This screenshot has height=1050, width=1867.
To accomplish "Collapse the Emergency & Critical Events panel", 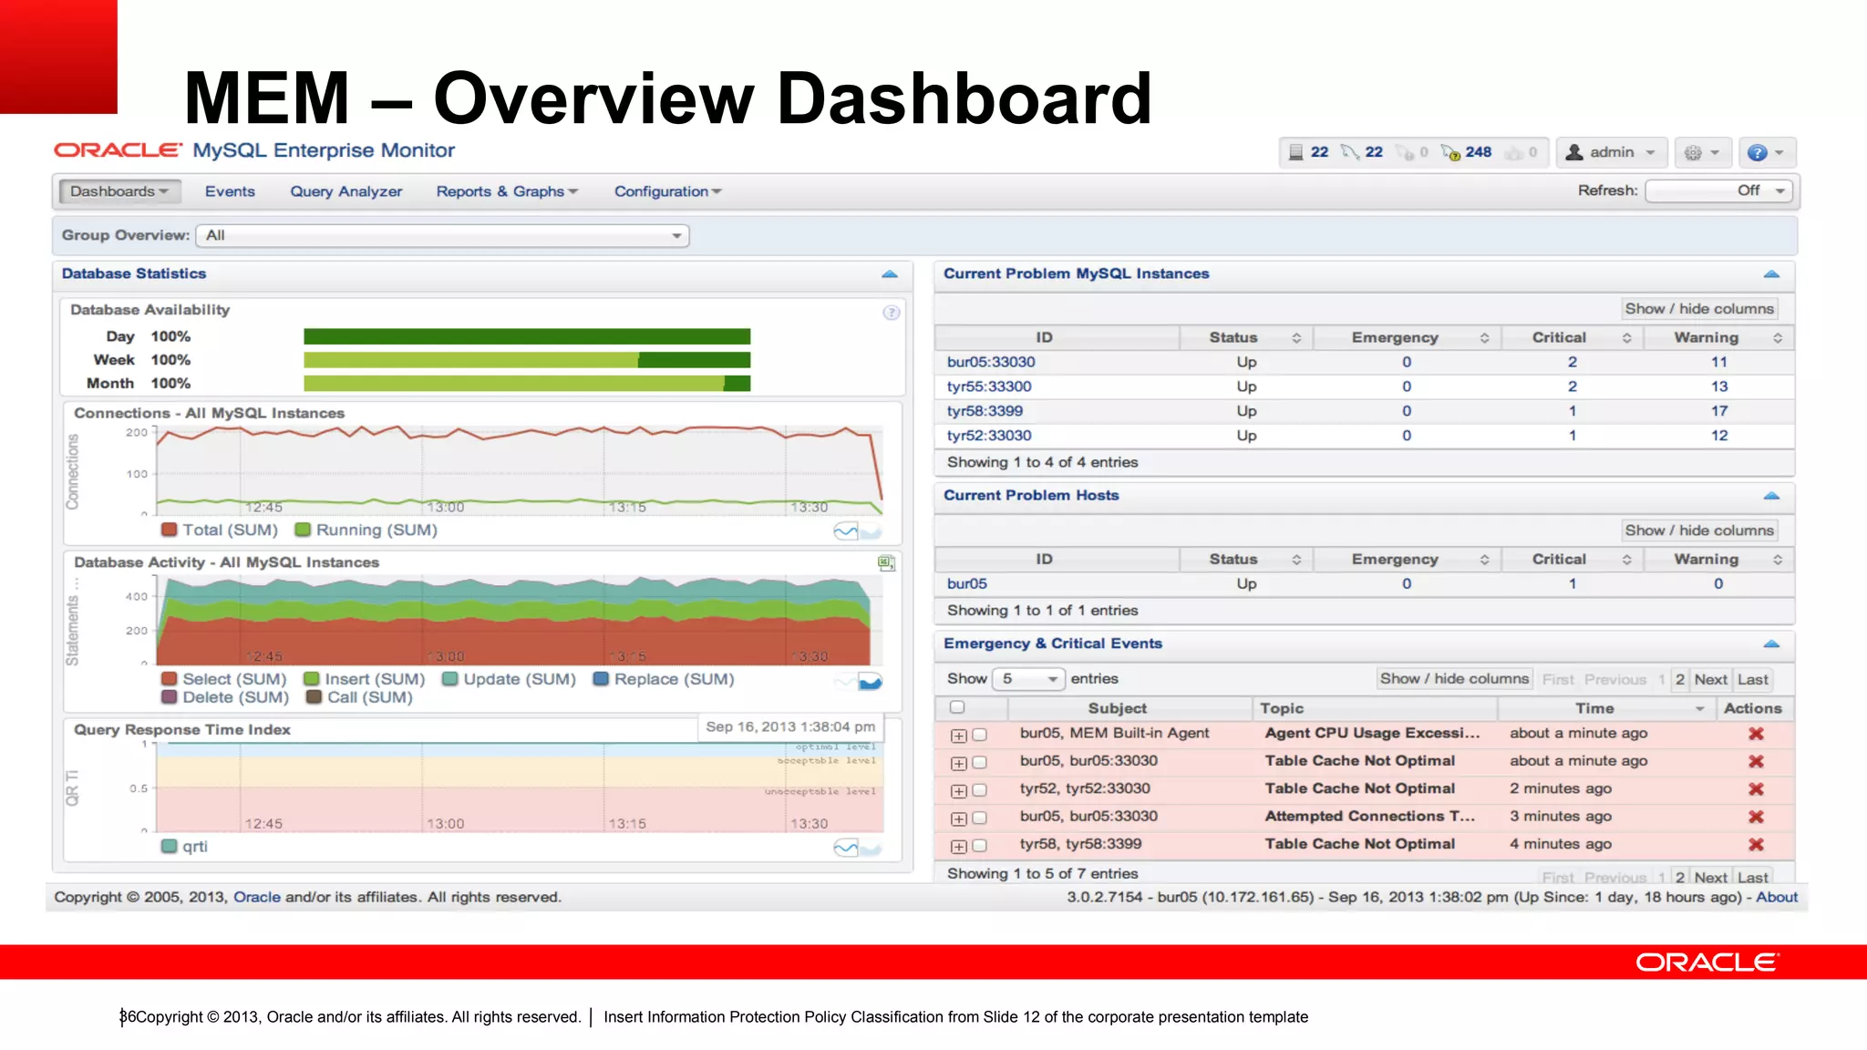I will point(1771,644).
